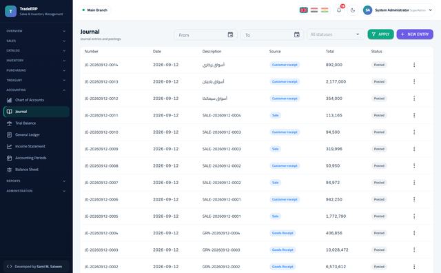
Task: Click the SA user avatar
Action: [x=367, y=10]
